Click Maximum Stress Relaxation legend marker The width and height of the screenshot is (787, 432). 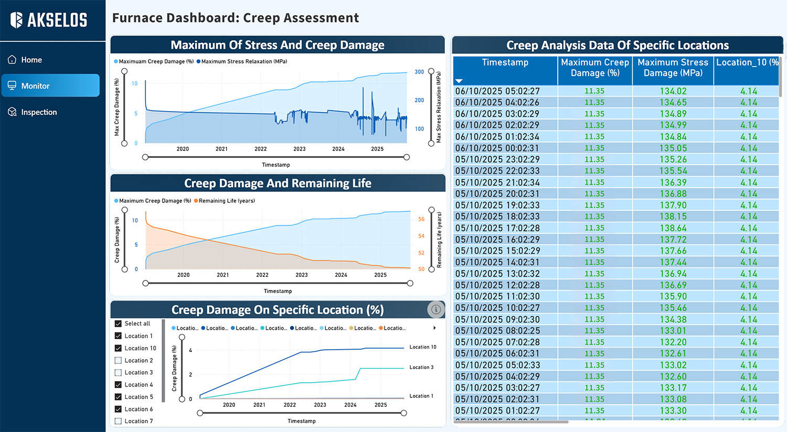pyautogui.click(x=198, y=62)
